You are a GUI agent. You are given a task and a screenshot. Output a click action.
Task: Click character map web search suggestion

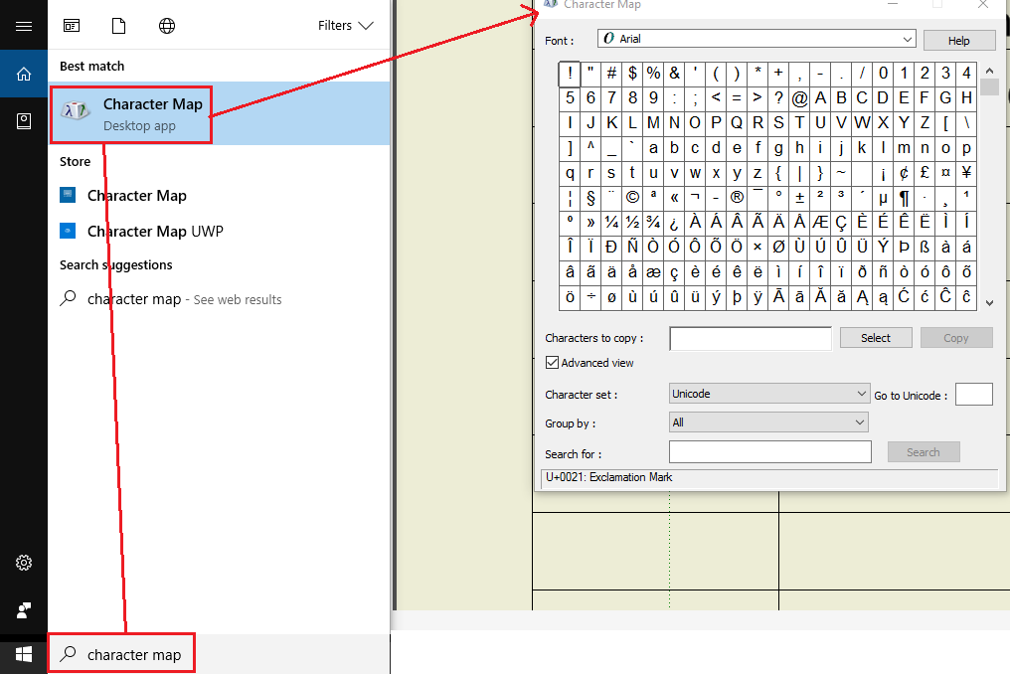pyautogui.click(x=219, y=299)
